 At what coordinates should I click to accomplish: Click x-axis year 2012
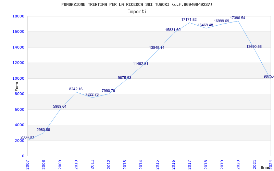109,165
